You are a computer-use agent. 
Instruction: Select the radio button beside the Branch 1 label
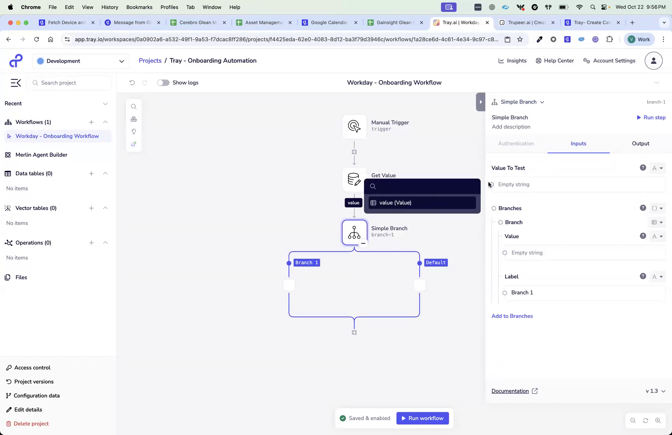point(505,293)
